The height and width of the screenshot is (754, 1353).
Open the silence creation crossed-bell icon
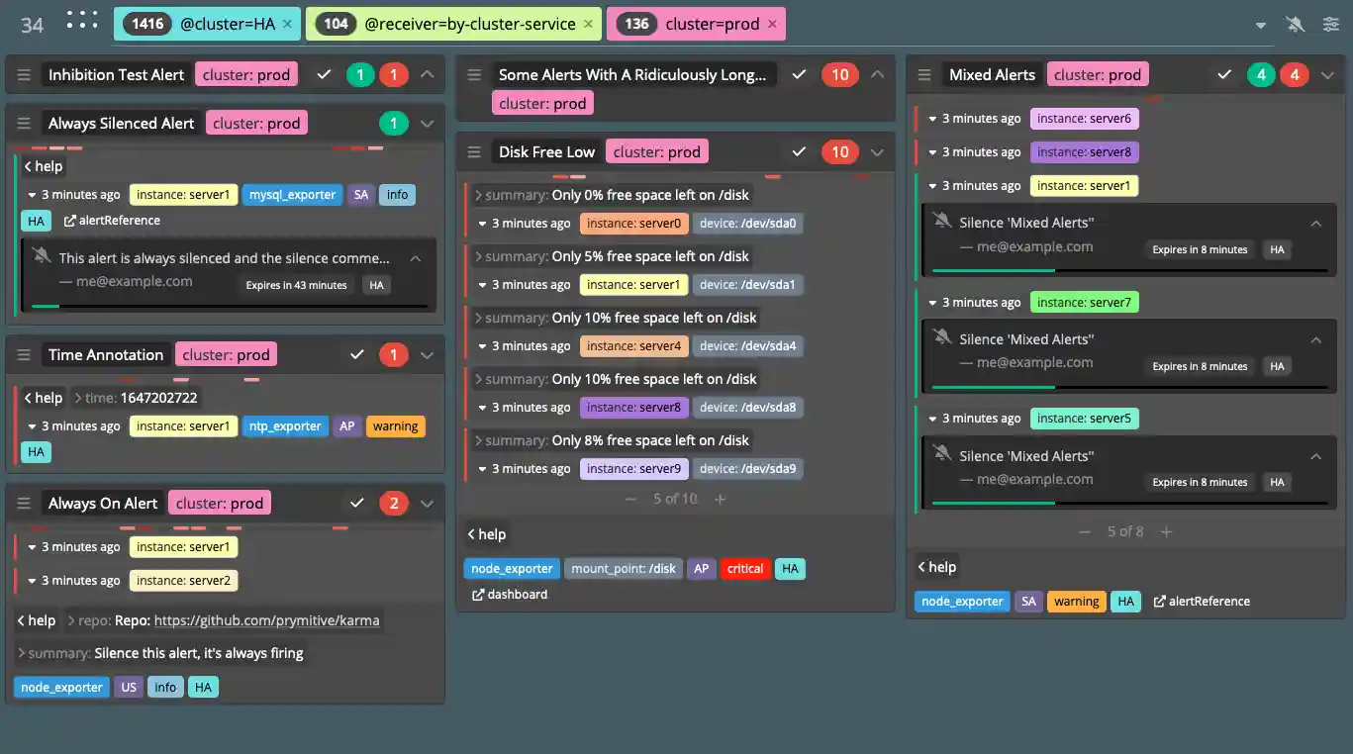1295,23
